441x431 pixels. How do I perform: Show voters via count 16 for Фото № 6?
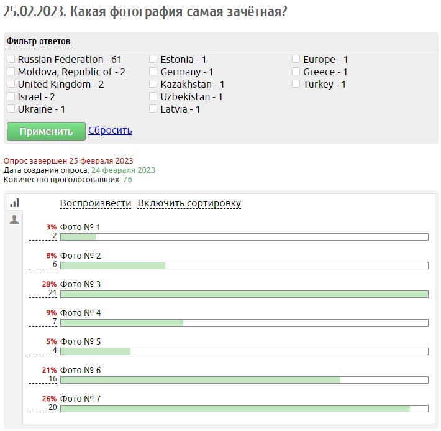(53, 379)
